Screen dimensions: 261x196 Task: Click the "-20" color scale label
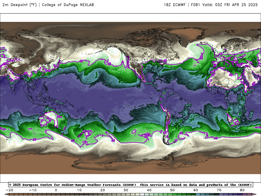click(9, 190)
